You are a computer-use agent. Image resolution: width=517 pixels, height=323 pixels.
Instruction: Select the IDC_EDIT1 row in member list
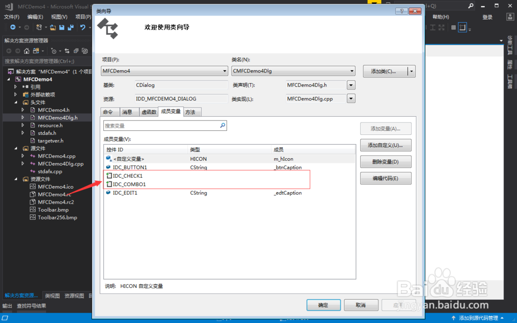click(x=230, y=193)
